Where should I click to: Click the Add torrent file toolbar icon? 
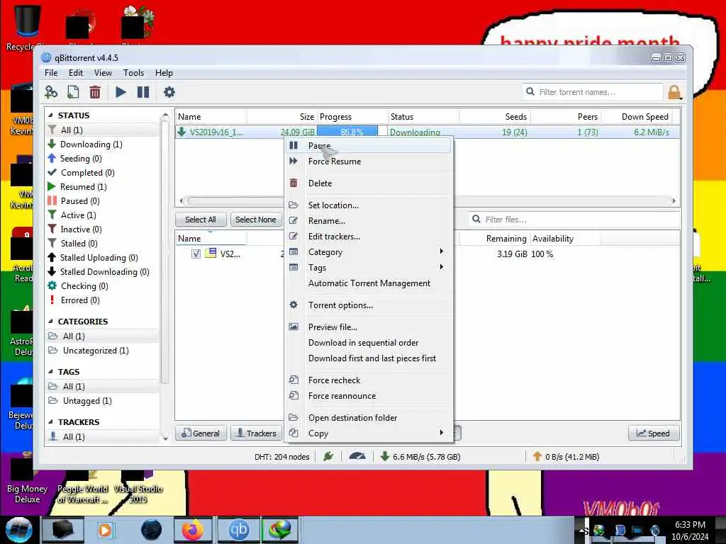pos(73,92)
